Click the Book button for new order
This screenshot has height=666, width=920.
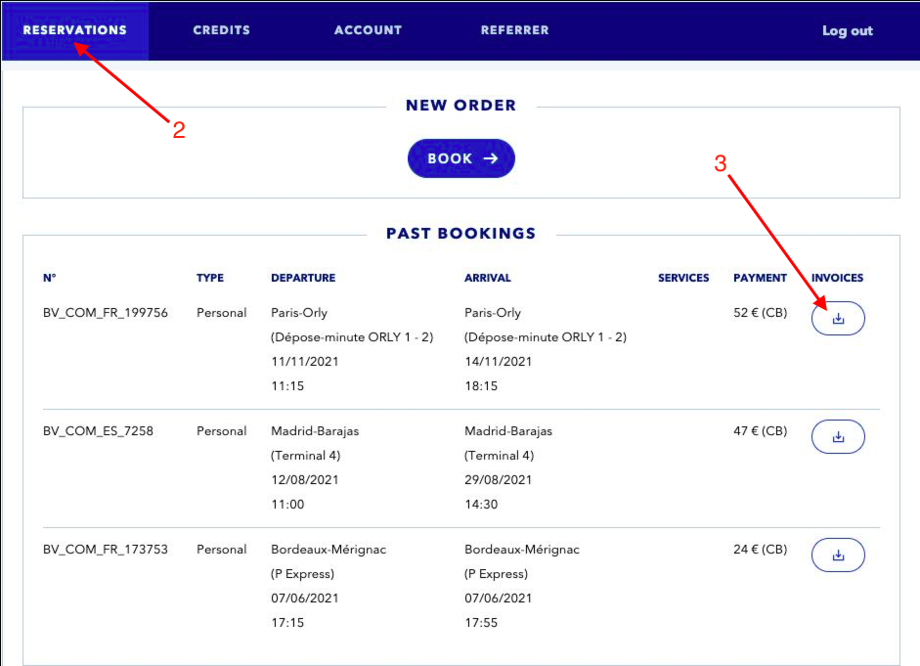pyautogui.click(x=461, y=158)
